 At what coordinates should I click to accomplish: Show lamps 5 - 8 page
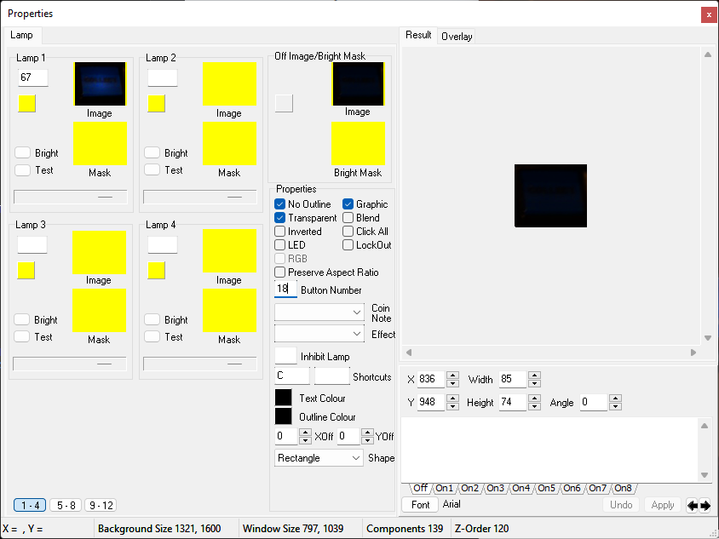[x=66, y=505]
